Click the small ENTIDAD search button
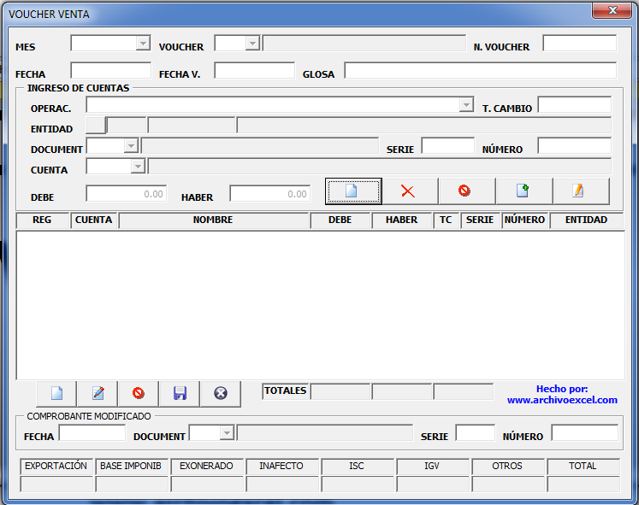This screenshot has height=505, width=639. 96,125
